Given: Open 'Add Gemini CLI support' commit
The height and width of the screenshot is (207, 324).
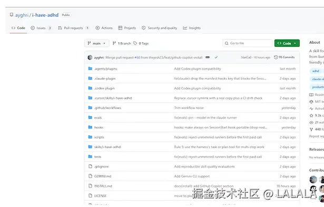Looking at the screenshot, I should click(192, 176).
